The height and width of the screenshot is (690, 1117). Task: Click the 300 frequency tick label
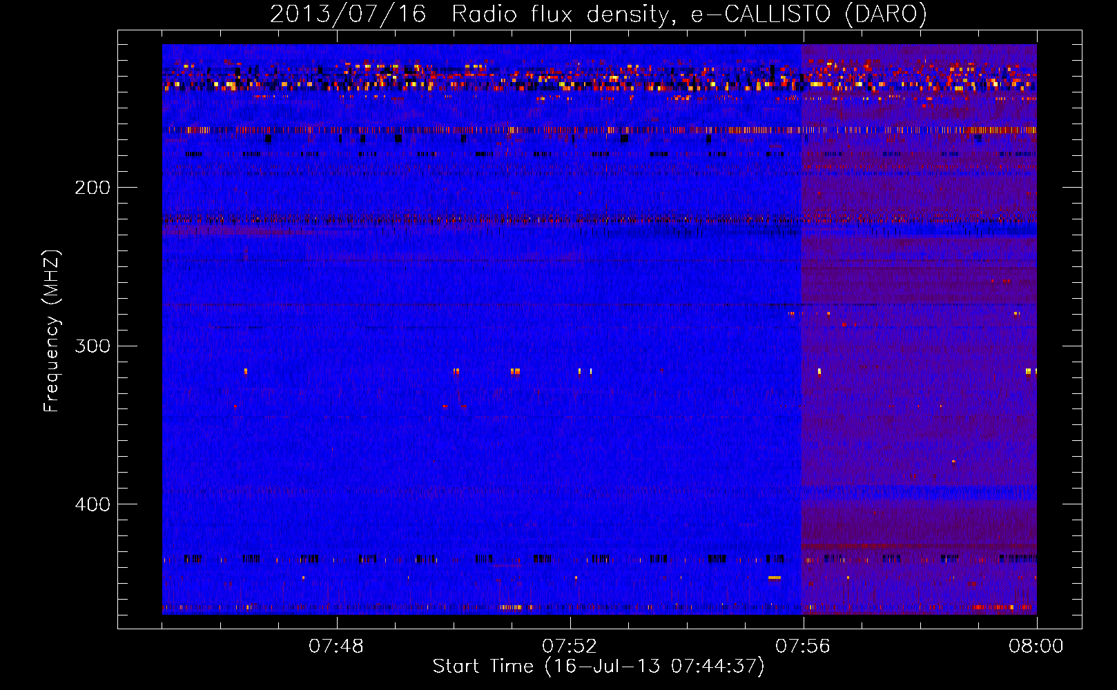click(x=93, y=346)
